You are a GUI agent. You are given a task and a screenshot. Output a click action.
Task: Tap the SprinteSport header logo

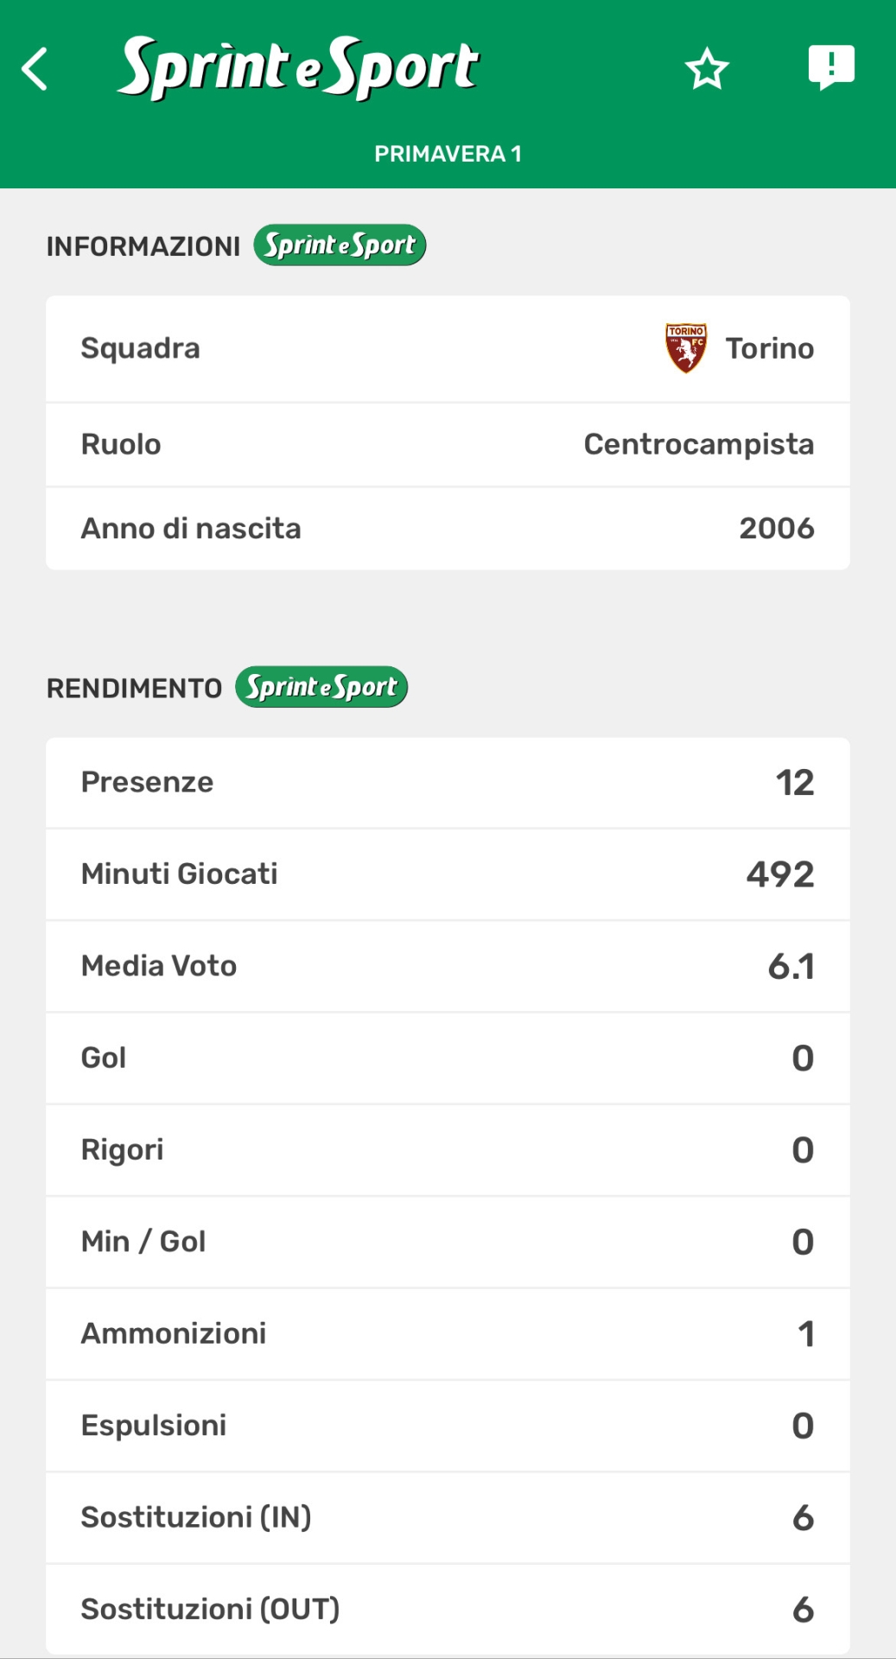[298, 67]
